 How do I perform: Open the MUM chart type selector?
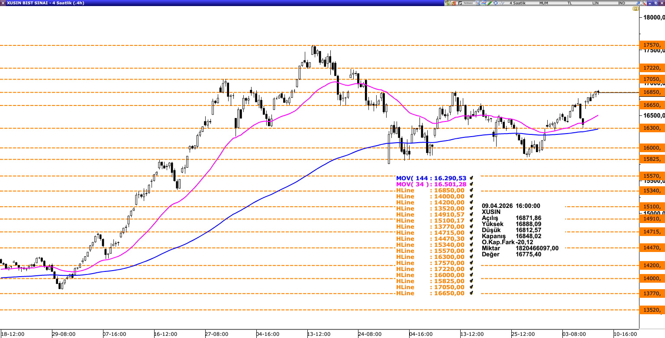(544, 3)
